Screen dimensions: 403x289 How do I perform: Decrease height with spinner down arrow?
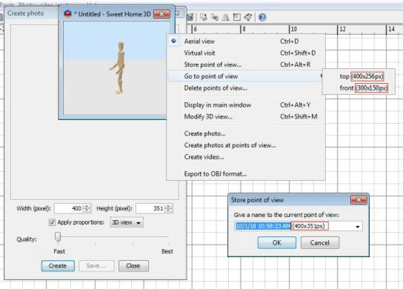[168, 210]
